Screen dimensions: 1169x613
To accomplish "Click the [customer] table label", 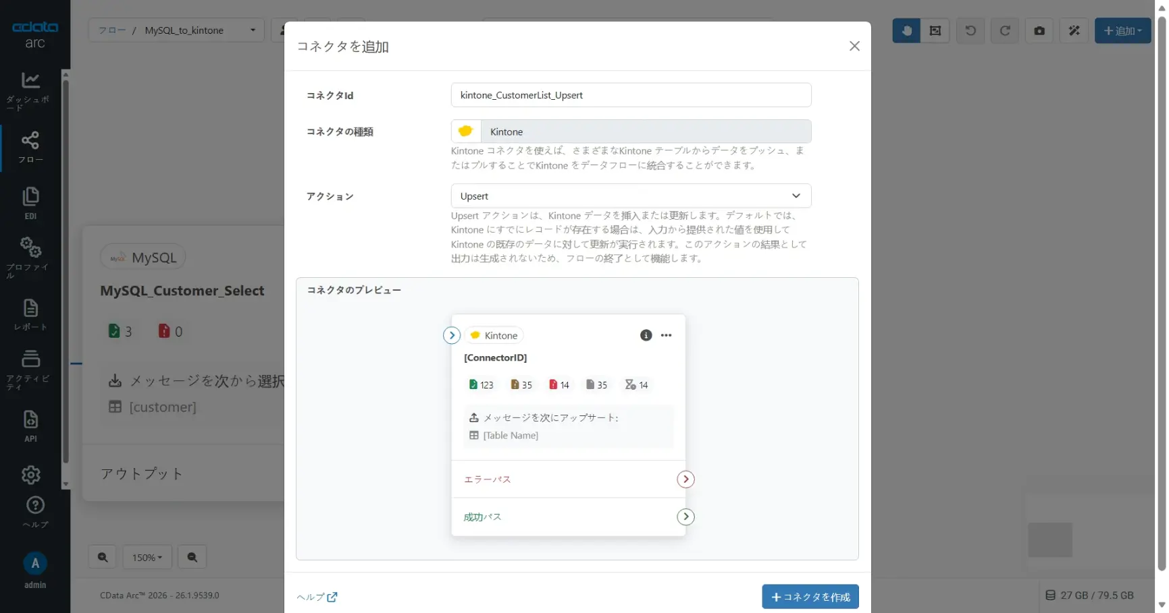I will [x=163, y=407].
